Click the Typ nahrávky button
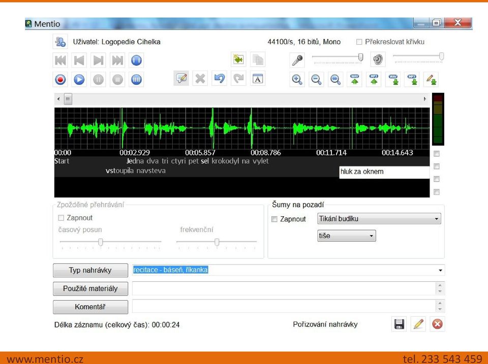Viewport: 488px width, 364px height. tap(90, 270)
